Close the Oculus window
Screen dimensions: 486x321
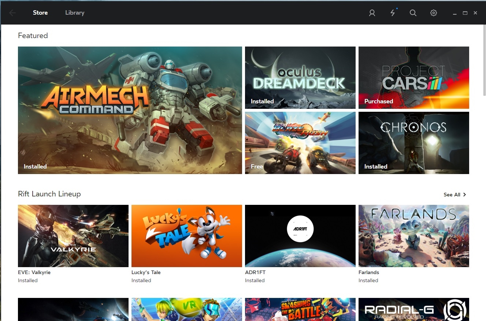click(x=475, y=13)
